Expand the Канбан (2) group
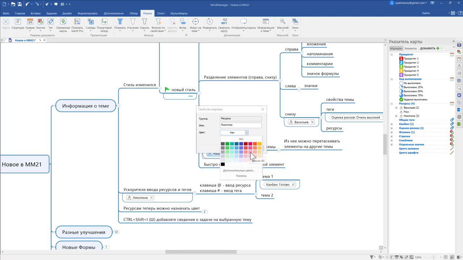Screen dimensions: 463x260 (391, 124)
